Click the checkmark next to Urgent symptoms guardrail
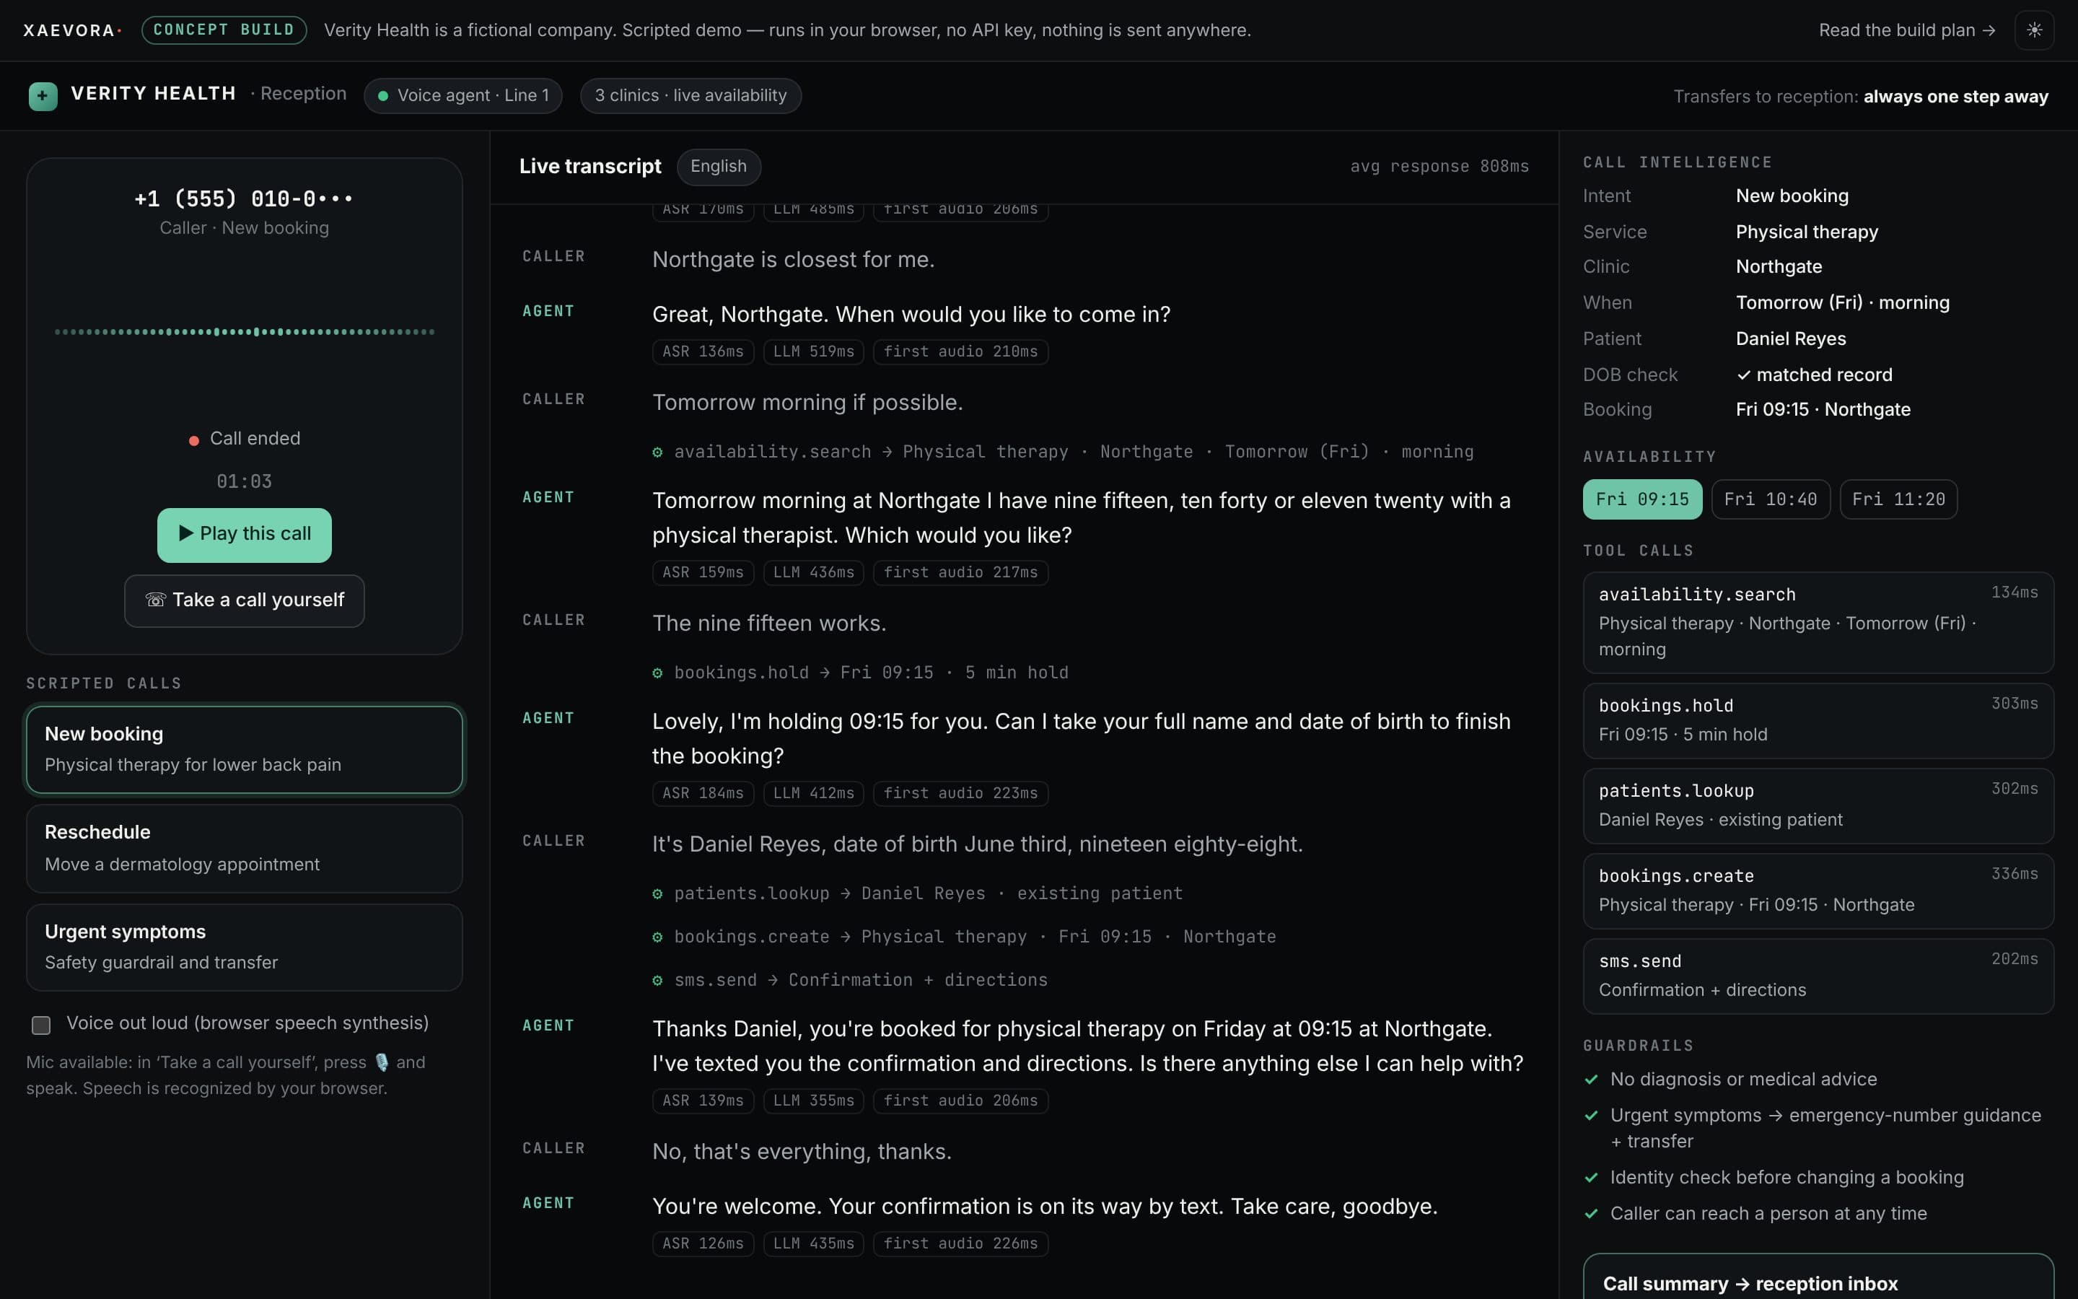This screenshot has height=1299, width=2078. (1591, 1115)
